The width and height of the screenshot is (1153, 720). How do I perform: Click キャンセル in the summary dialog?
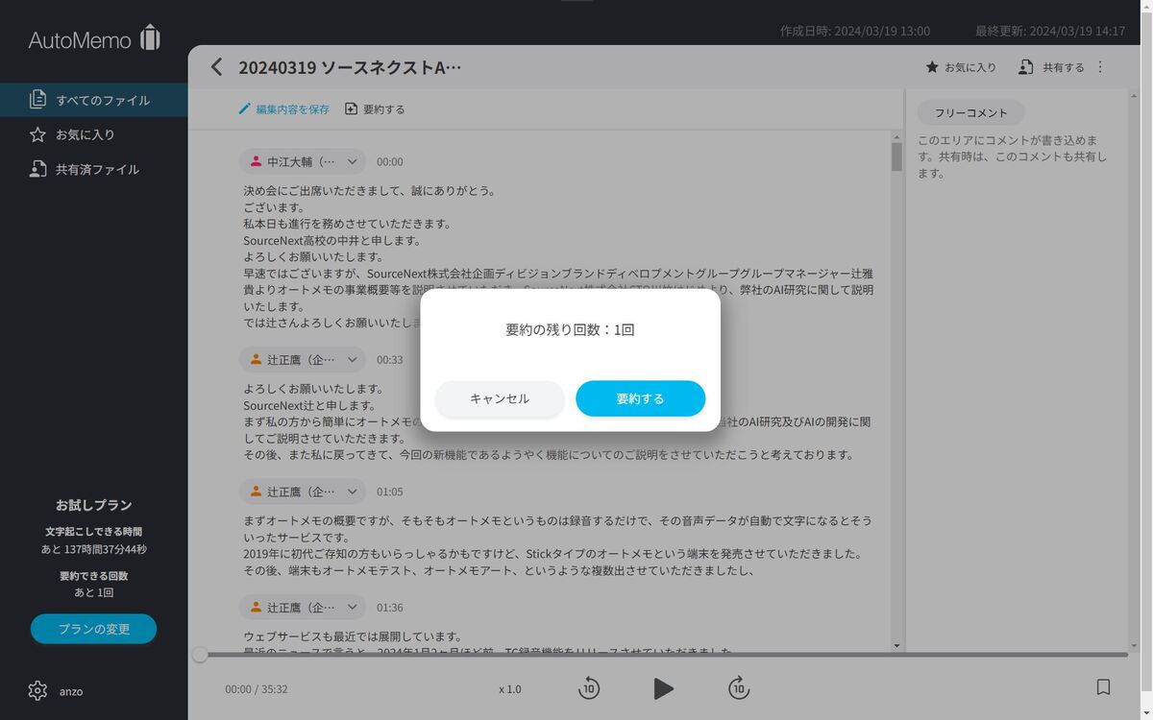(500, 398)
